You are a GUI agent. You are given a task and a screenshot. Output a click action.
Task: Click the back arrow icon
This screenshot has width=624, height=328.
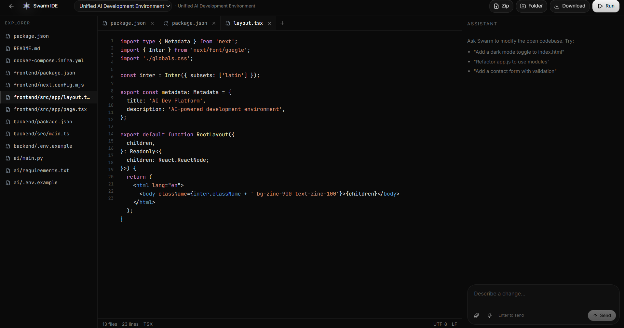(11, 6)
